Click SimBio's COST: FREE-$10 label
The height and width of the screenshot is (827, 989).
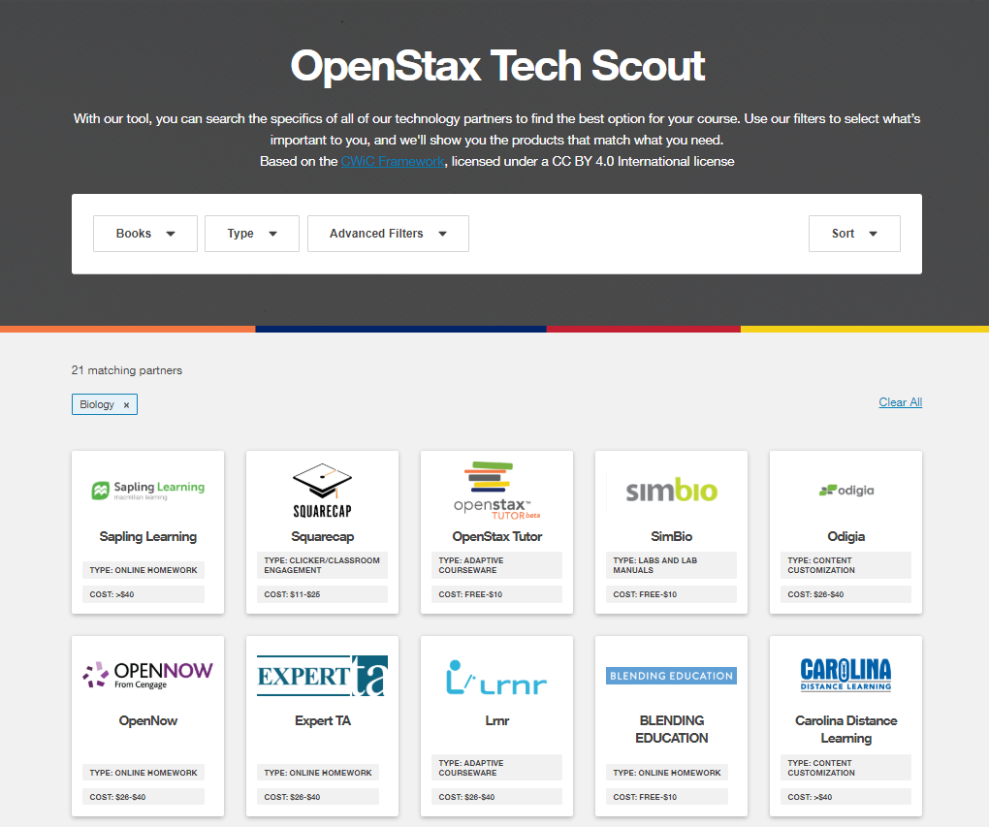click(671, 594)
